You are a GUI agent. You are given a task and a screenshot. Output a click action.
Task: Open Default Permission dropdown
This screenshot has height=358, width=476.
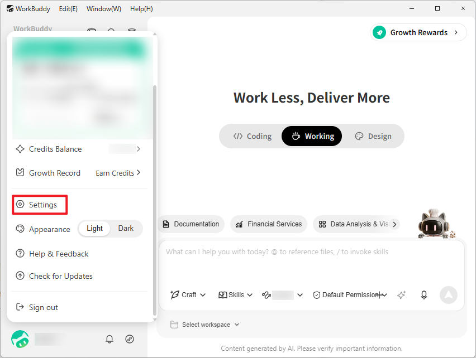click(350, 294)
